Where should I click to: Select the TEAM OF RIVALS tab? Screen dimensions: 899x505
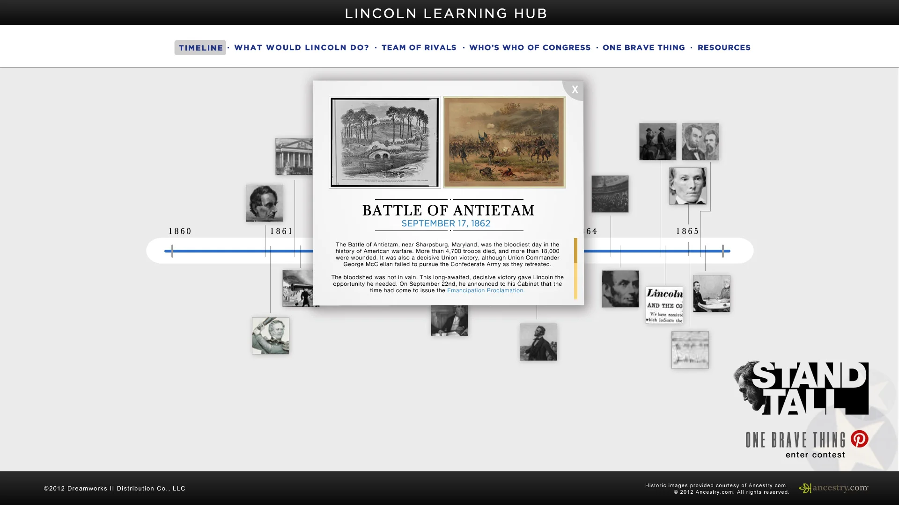tap(419, 47)
